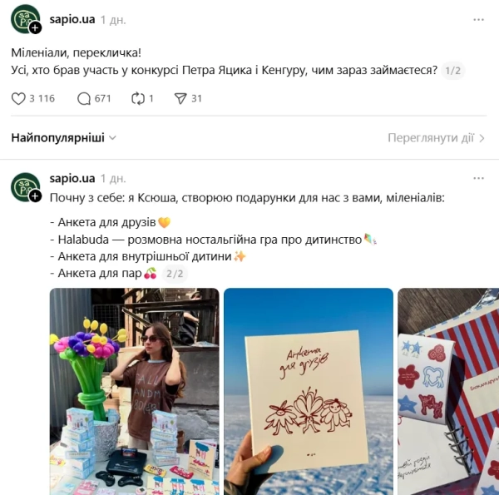Click the 2/2 thread indicator badge

pyautogui.click(x=175, y=274)
